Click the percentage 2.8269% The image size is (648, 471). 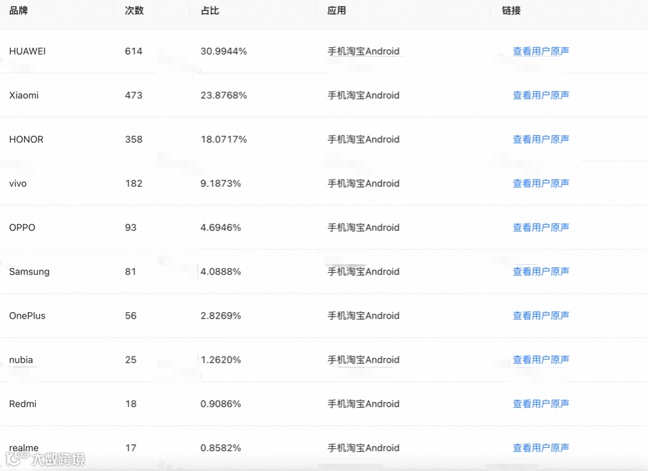221,315
